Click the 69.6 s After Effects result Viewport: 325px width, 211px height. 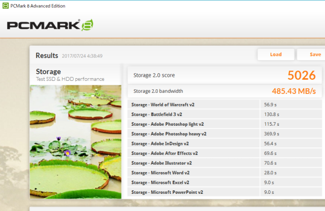[270, 153]
